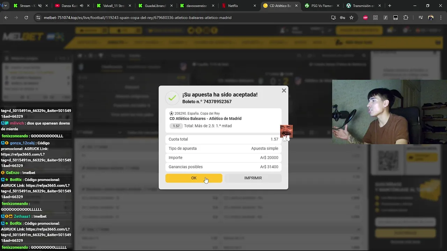Click the BotRix badge icon above Zethaaa1
Image resolution: width=447 pixels, height=251 pixels.
tap(3, 180)
